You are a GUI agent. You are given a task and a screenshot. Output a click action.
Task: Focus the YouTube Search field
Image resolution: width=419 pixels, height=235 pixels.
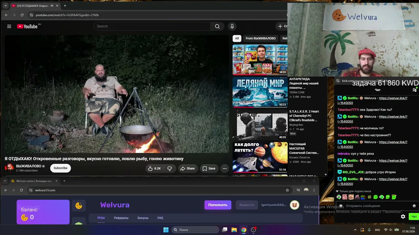click(x=152, y=26)
